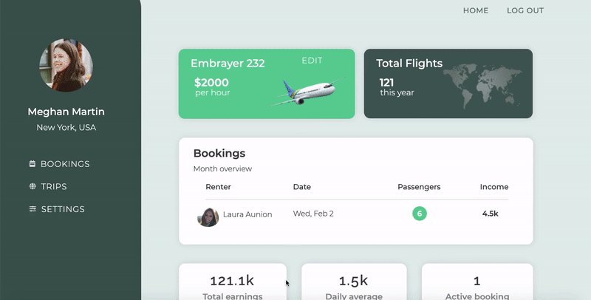Screen dimensions: 591x300
Task: Edit the Embrayer 232 aircraft card
Action: point(312,61)
